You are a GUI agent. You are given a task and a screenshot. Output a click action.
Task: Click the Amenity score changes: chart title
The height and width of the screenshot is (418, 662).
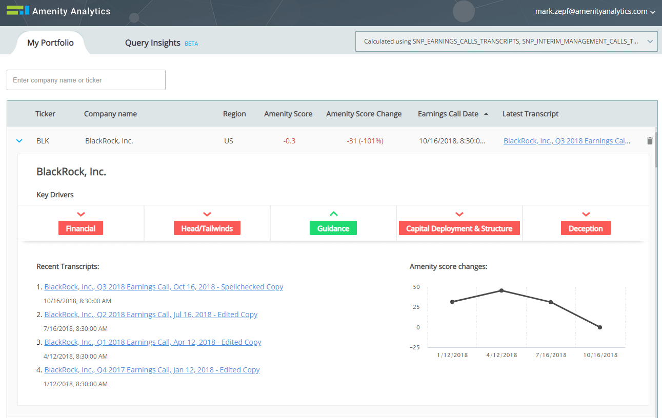pyautogui.click(x=448, y=266)
